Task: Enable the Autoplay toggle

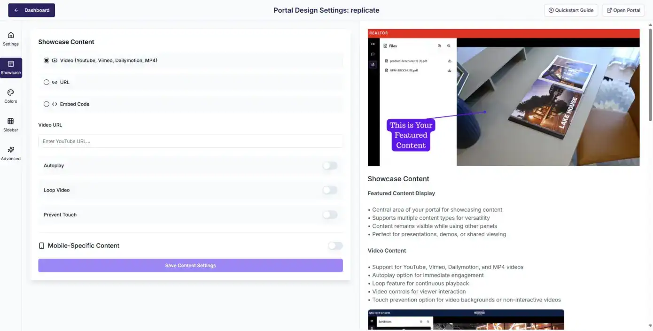Action: [330, 166]
